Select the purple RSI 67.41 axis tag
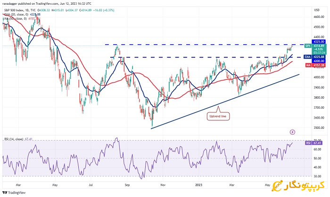330x197 pixels. (x=313, y=143)
